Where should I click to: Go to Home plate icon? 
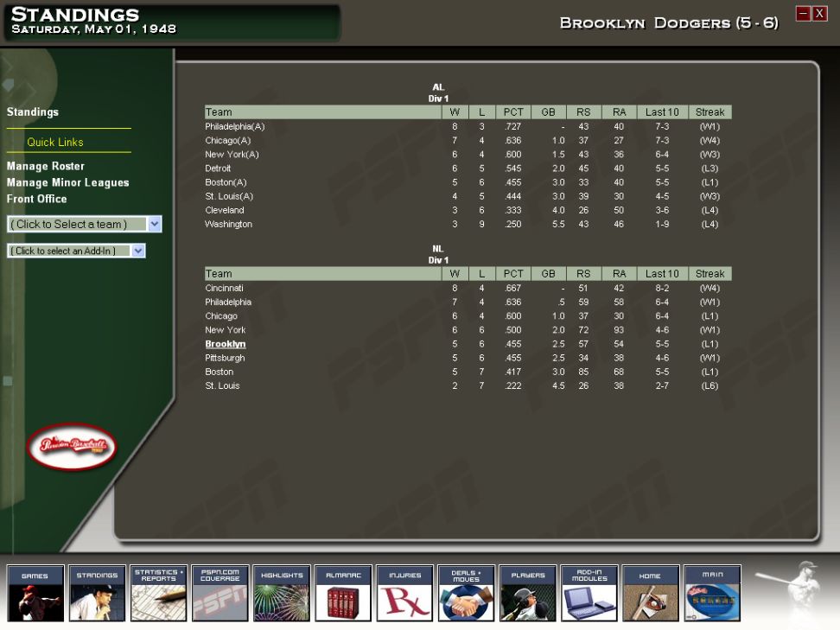[x=651, y=593]
